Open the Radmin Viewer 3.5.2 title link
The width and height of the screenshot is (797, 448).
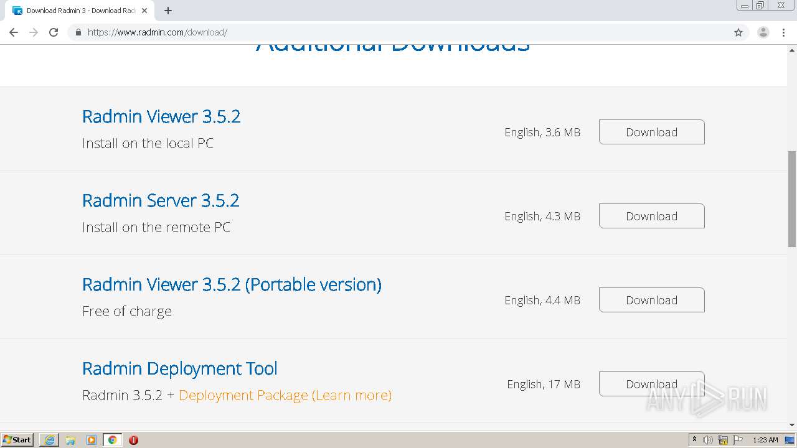point(161,116)
